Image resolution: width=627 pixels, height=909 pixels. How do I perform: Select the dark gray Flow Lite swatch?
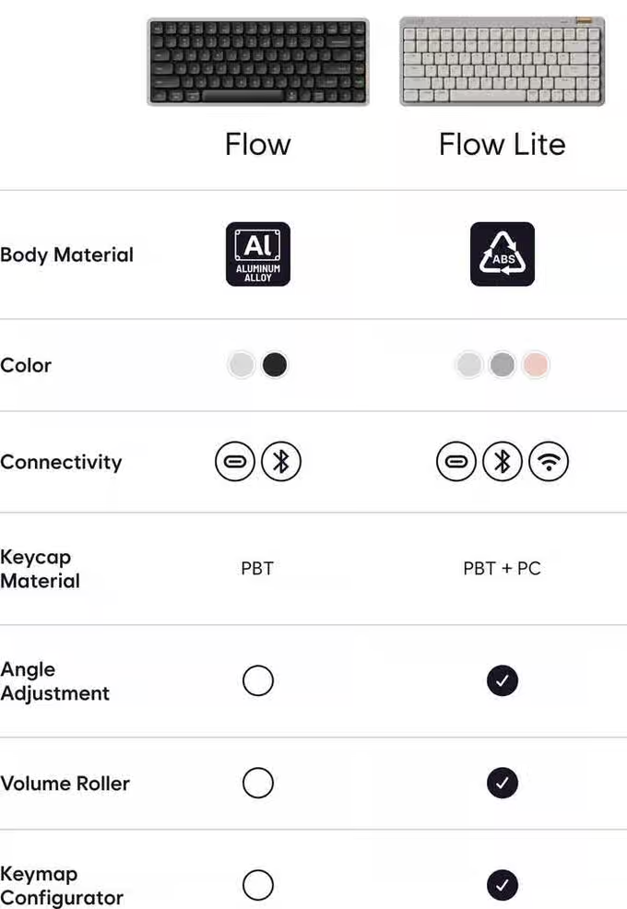503,365
